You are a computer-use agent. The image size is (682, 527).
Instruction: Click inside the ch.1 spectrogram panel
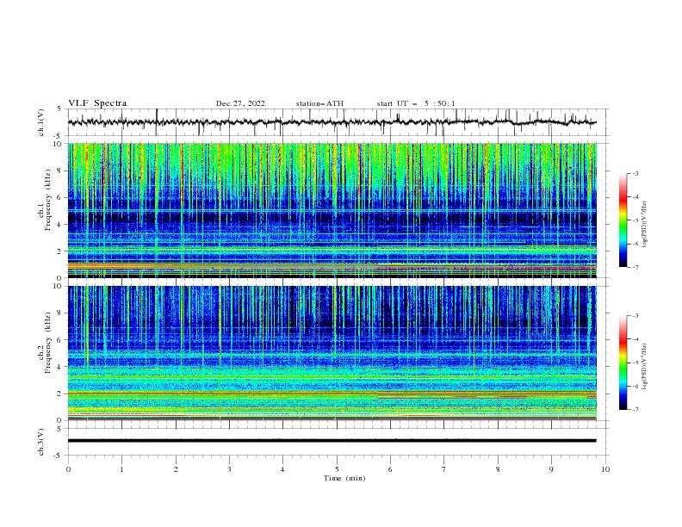point(332,210)
